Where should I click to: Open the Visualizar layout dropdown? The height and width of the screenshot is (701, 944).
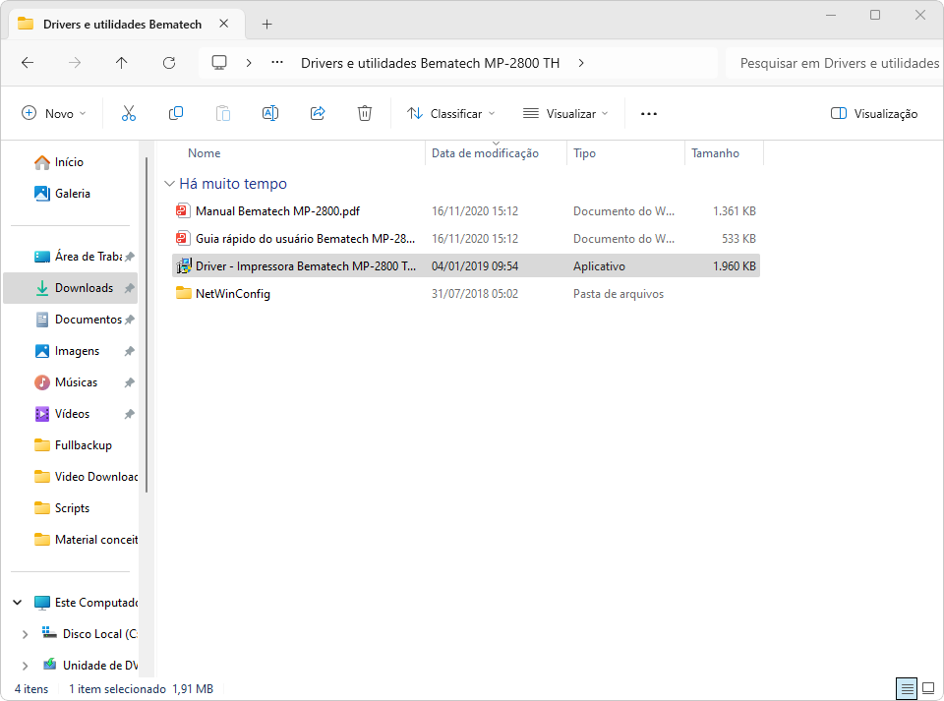click(565, 114)
